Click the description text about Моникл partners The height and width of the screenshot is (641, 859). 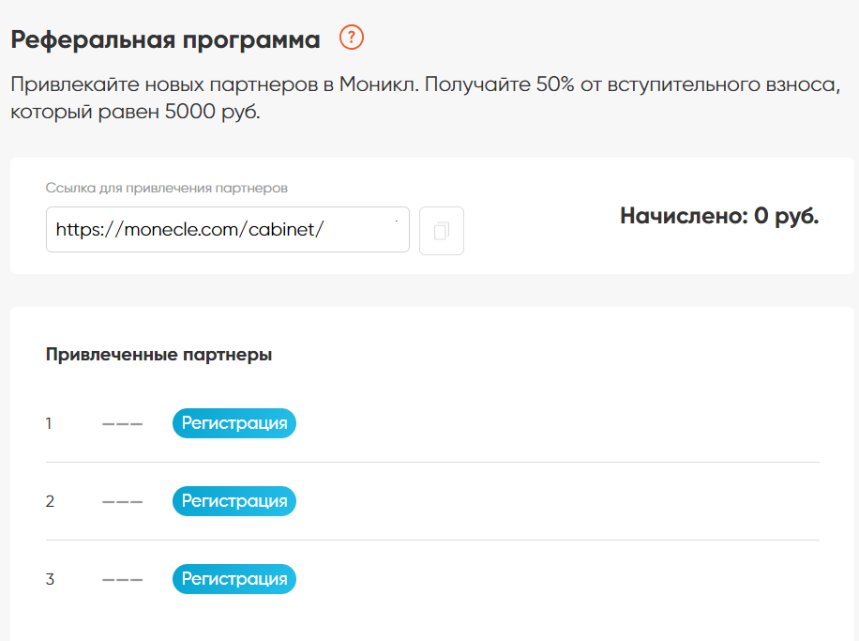click(425, 98)
